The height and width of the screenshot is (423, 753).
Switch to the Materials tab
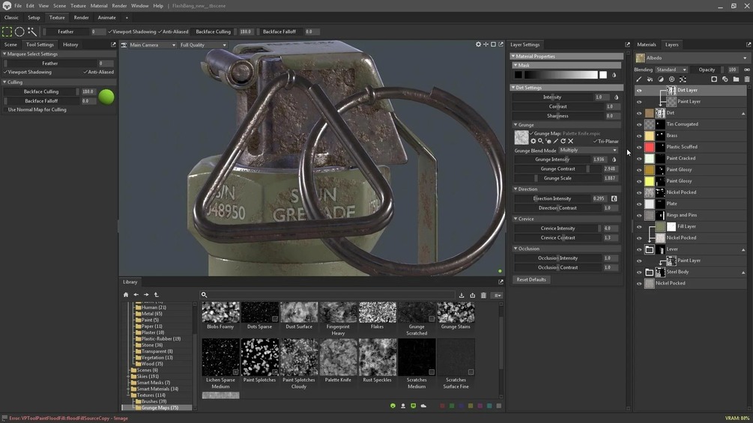pyautogui.click(x=646, y=45)
